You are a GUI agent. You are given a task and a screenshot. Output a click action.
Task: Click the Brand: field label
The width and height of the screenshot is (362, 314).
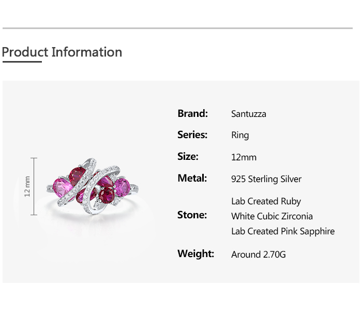pos(192,113)
